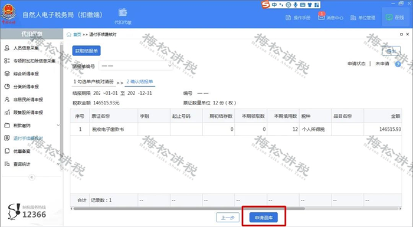Viewport: 413px width, 227px height.
Task: Click the 本期领取数 column header
Action: click(251, 116)
